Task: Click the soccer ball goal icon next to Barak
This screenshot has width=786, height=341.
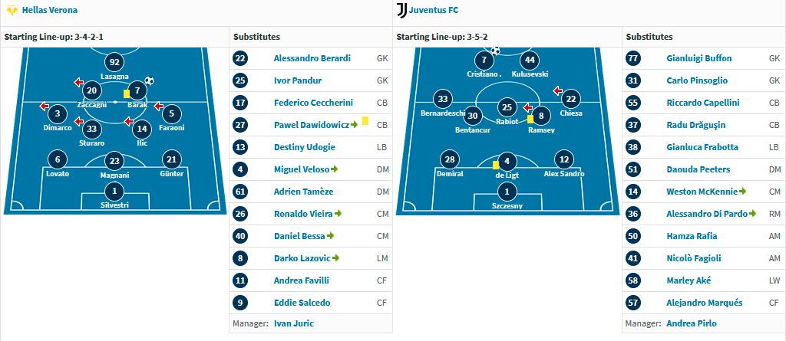Action: tap(149, 80)
